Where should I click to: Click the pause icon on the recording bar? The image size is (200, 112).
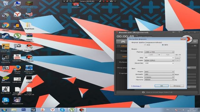click(x=104, y=1)
